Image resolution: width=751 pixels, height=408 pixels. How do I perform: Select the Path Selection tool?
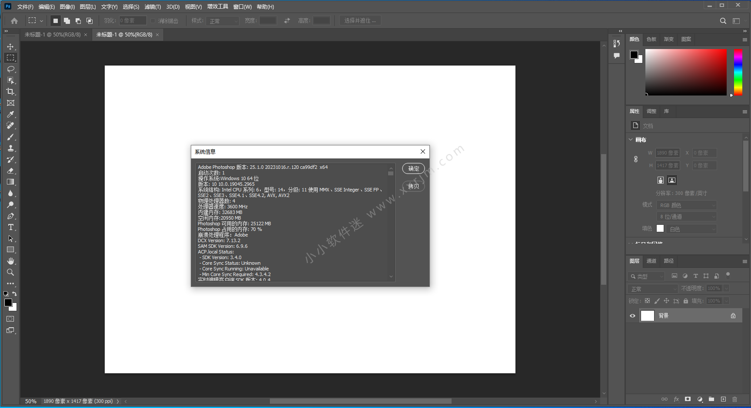(10, 238)
